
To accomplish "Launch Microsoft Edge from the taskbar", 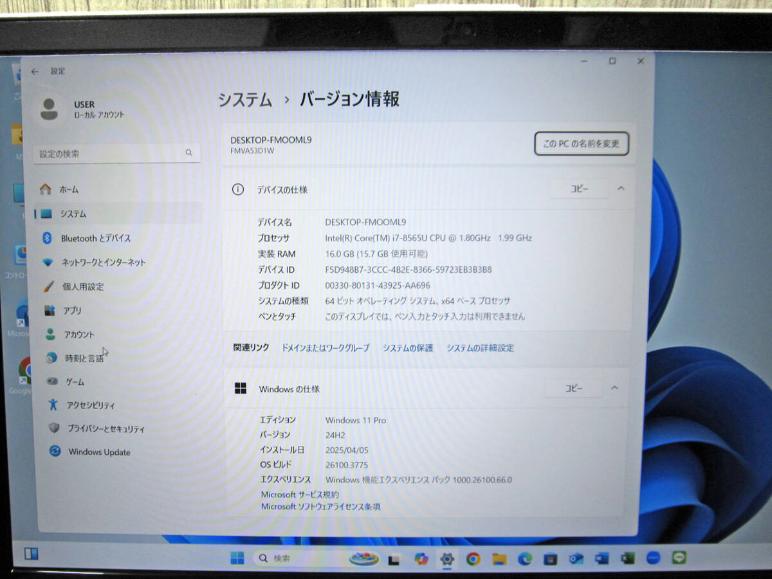I will tap(525, 558).
